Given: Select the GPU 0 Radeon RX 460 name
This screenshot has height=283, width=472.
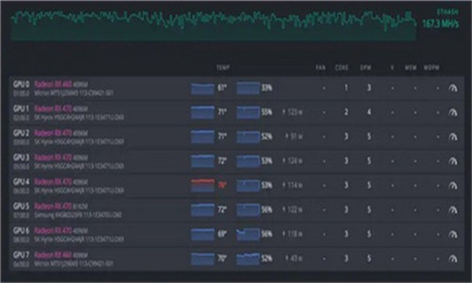Looking at the screenshot, I should 53,84.
